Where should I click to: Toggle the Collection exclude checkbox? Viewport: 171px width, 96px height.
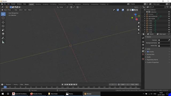click(147, 12)
